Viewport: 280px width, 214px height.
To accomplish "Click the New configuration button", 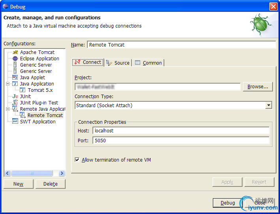I will (x=19, y=184).
